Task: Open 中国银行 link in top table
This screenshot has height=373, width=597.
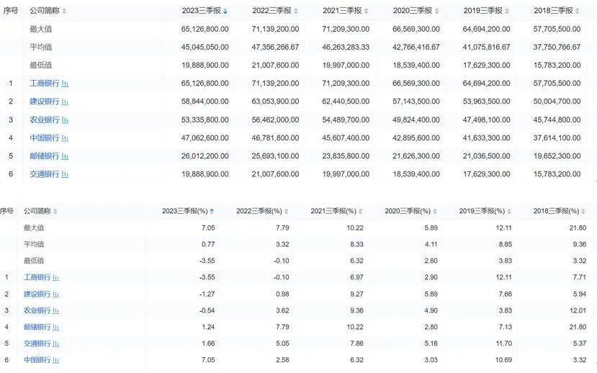Action: point(45,138)
